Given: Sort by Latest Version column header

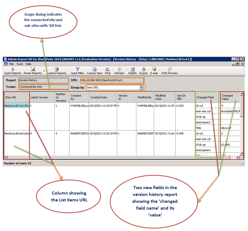Looking at the screenshot, I should point(42,97).
